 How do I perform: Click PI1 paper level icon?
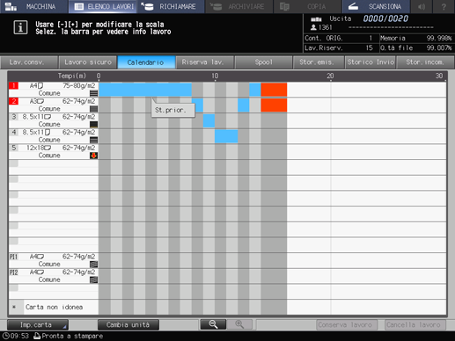point(93,264)
